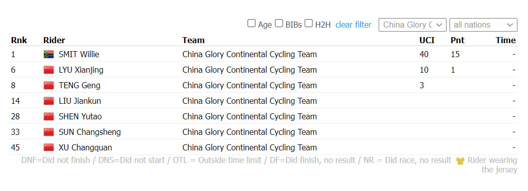Open the China Glory team filter dropdown
This screenshot has height=191, width=528.
pos(412,25)
